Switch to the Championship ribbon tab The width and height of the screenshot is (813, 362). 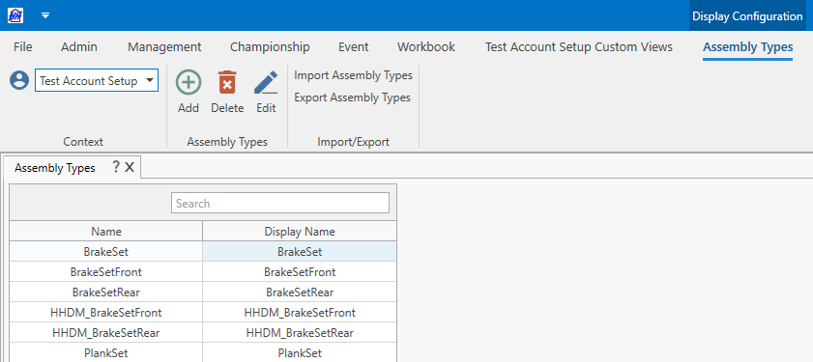(x=270, y=46)
